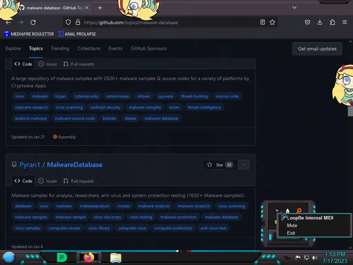
Task: Open the network status tray icon
Action: 306,257
